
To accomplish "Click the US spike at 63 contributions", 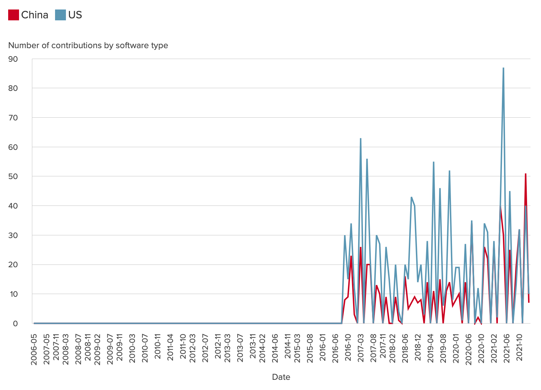I will [361, 138].
